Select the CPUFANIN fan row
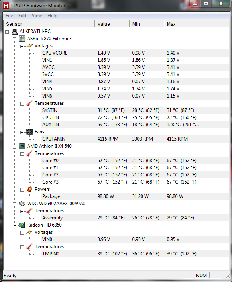This screenshot has width=232, height=282. 136,139
